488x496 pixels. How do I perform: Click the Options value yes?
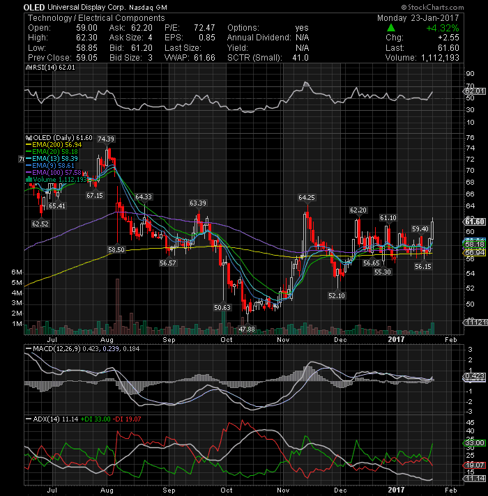302,28
